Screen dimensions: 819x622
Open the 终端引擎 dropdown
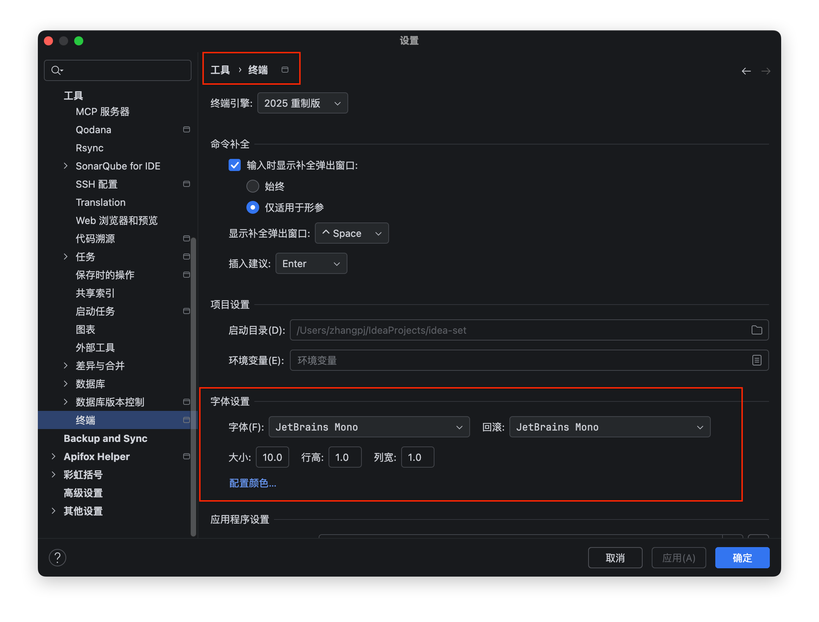(302, 103)
